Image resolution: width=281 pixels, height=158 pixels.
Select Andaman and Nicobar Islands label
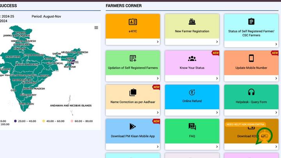pos(71,105)
